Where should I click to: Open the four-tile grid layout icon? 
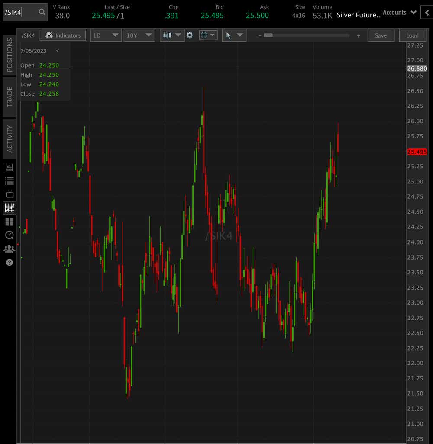click(10, 222)
